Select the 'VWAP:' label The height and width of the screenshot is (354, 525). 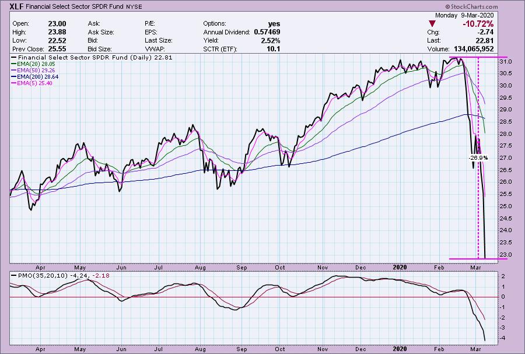point(155,49)
